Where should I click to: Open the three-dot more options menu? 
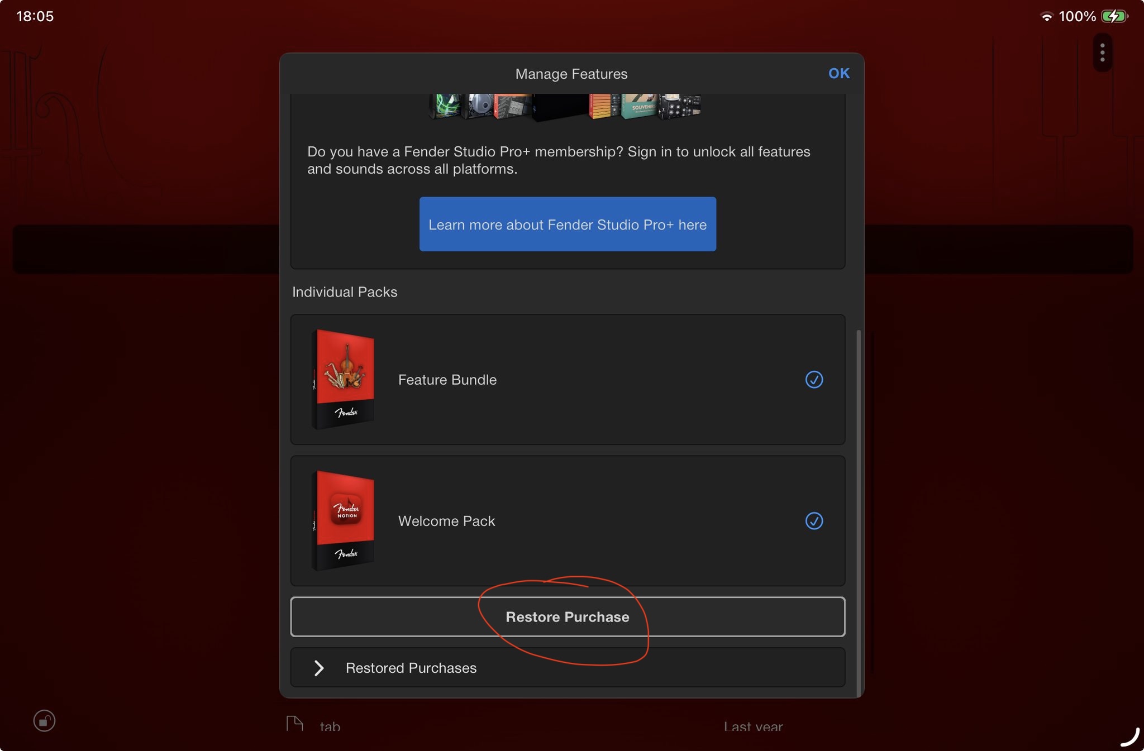tap(1102, 52)
